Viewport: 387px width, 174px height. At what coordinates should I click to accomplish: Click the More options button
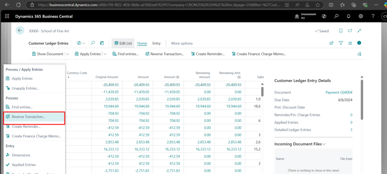click(182, 43)
